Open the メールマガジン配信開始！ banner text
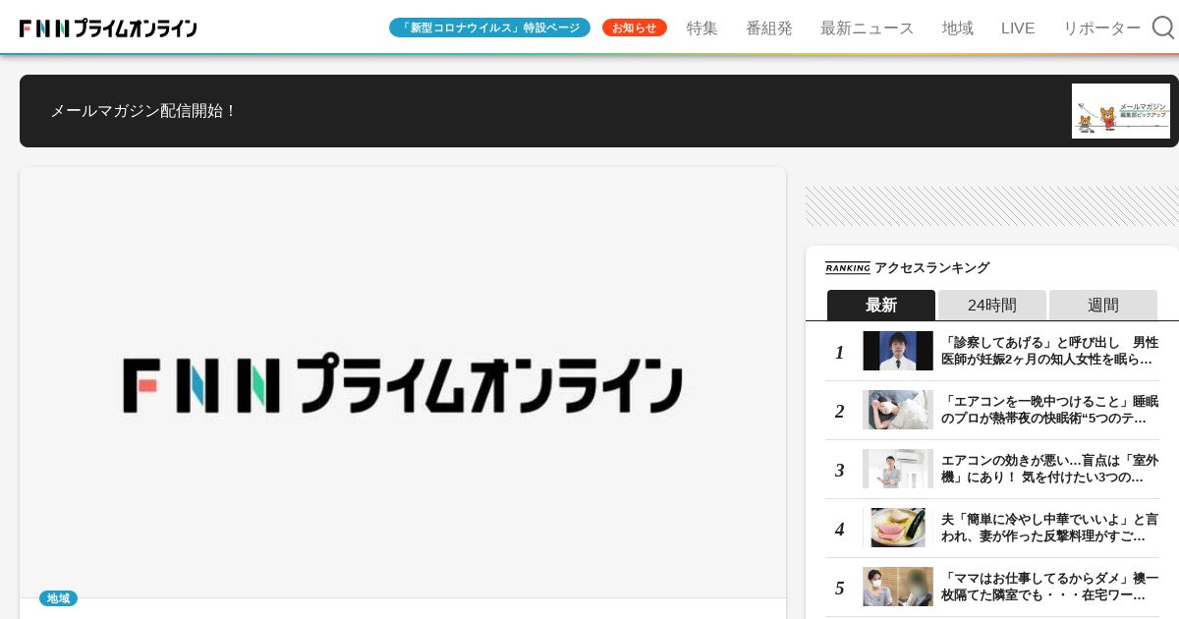 click(144, 111)
